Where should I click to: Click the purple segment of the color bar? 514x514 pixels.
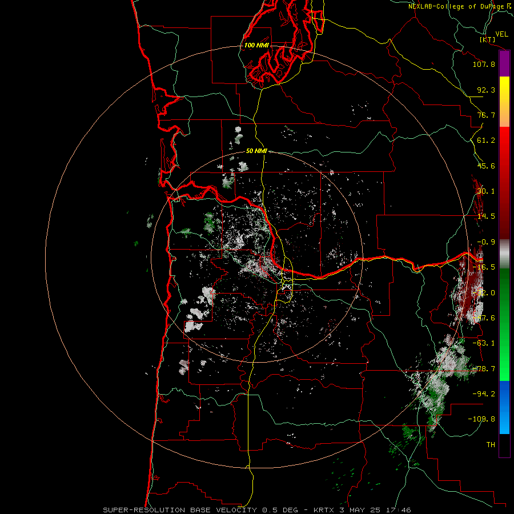coord(504,63)
